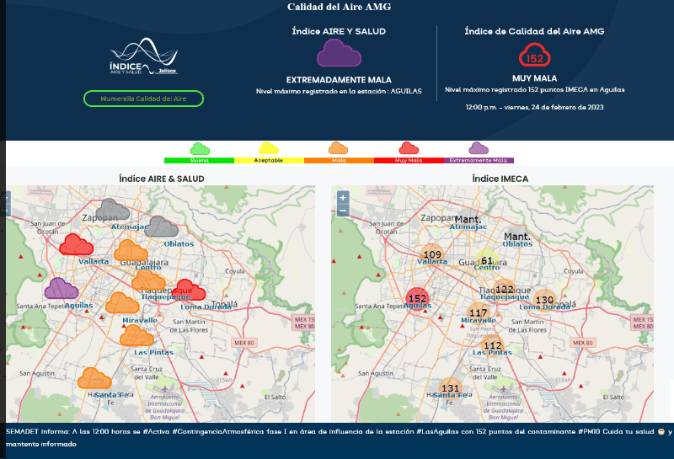Click the Numeralia Calidad del Aire button
This screenshot has width=674, height=459.
[x=143, y=99]
